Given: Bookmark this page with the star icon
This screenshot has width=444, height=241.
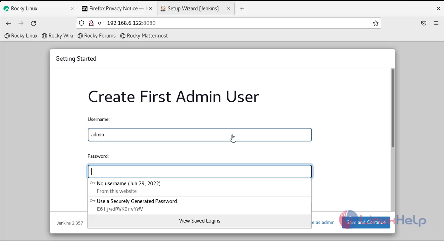Looking at the screenshot, I should 376,23.
